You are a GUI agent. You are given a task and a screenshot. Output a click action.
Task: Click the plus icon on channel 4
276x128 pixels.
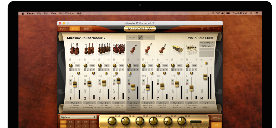[x=123, y=60]
